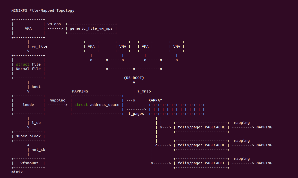Click the MAPPING heading above address_space
298x178 pixels.
[80, 91]
